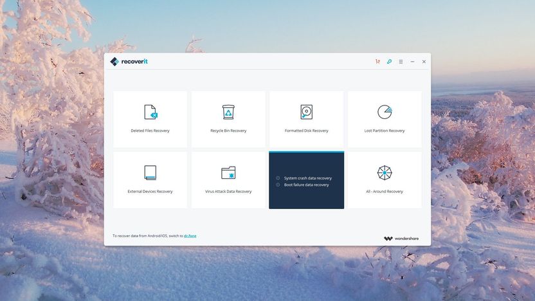This screenshot has width=535, height=301.
Task: Minimize the recoverit window
Action: [413, 62]
